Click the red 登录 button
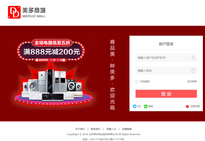The image size is (205, 141). (x=166, y=94)
